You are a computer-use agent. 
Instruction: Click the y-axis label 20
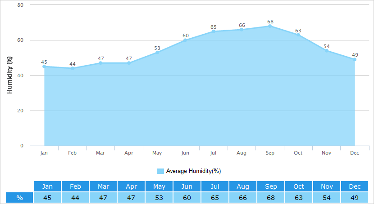pos(20,111)
